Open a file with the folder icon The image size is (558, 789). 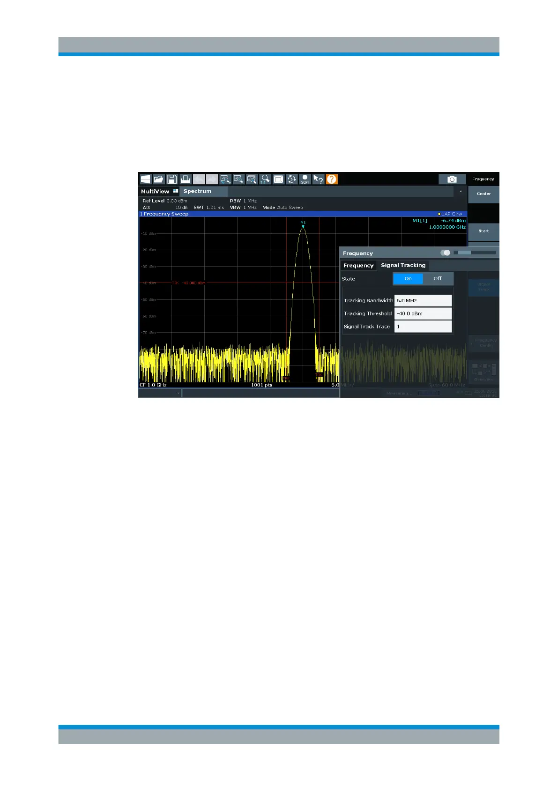[158, 179]
